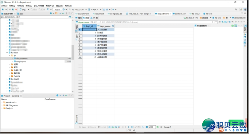Expand Bookmarks in Project panel

2,102
